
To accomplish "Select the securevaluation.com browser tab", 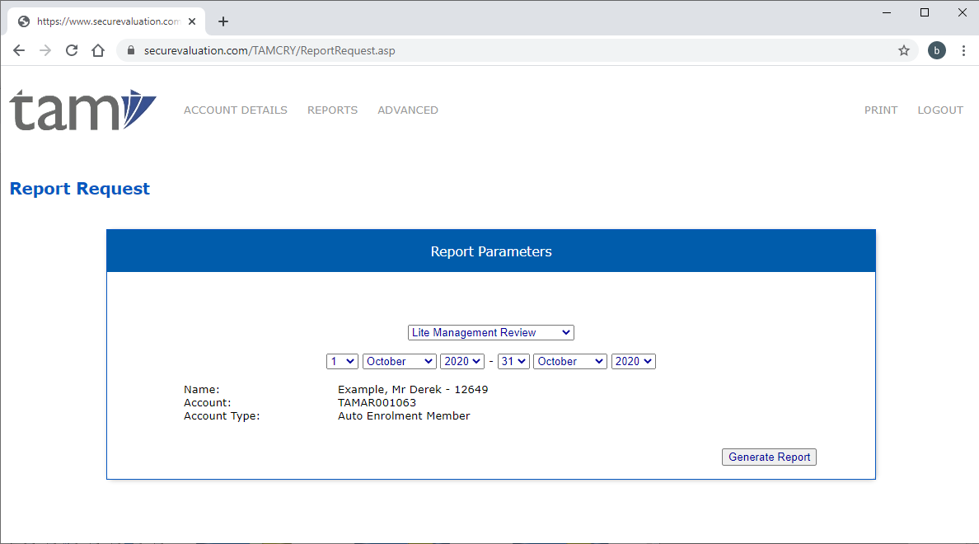I will [x=106, y=21].
